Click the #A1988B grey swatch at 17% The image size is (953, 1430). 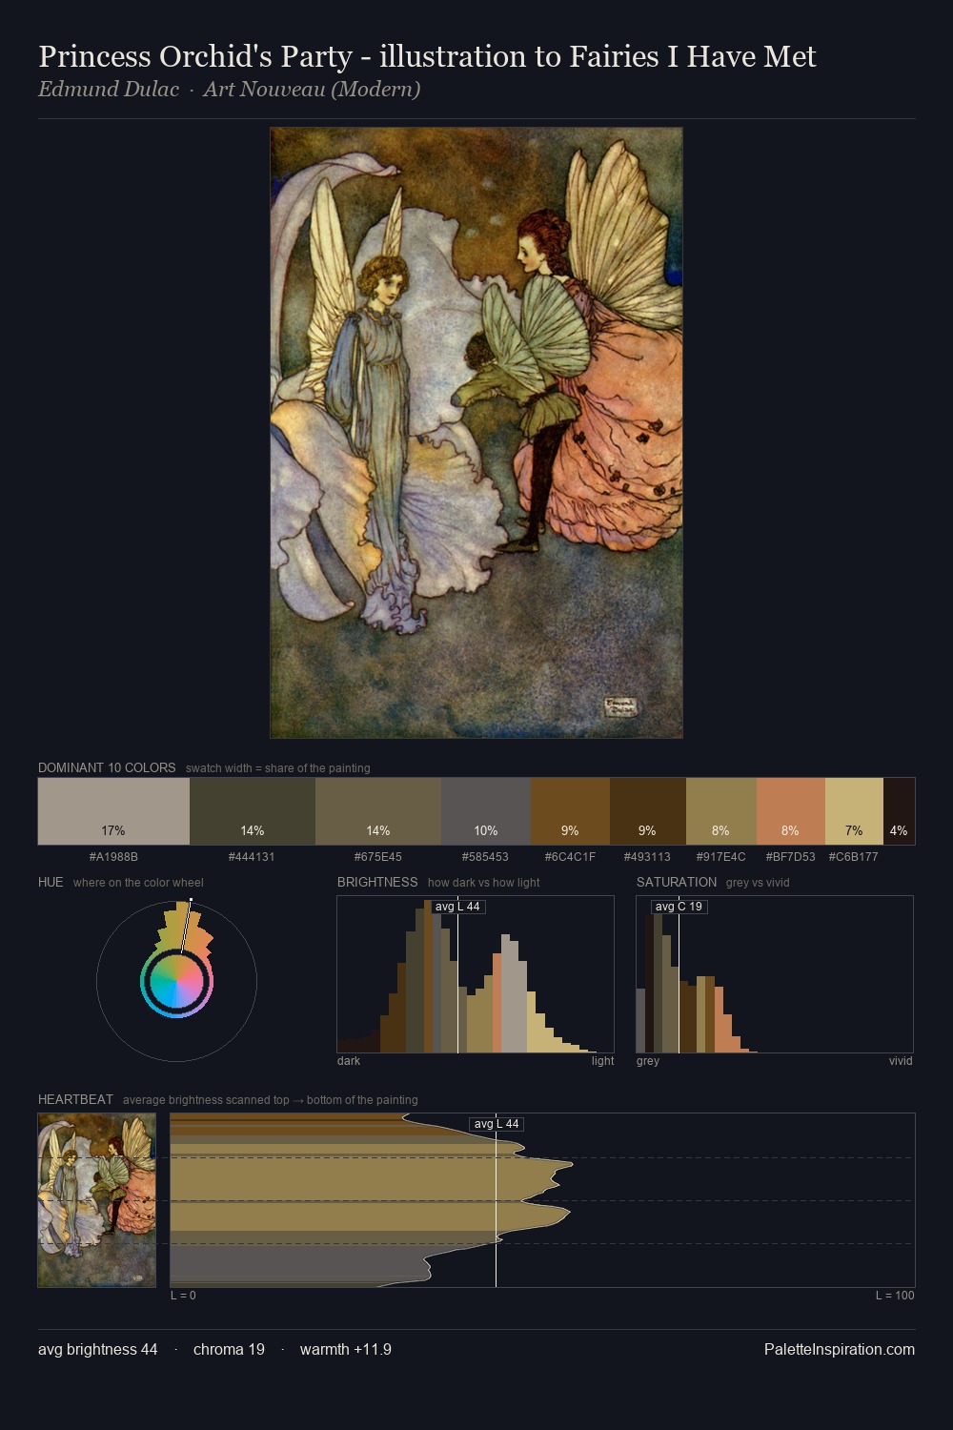[113, 811]
